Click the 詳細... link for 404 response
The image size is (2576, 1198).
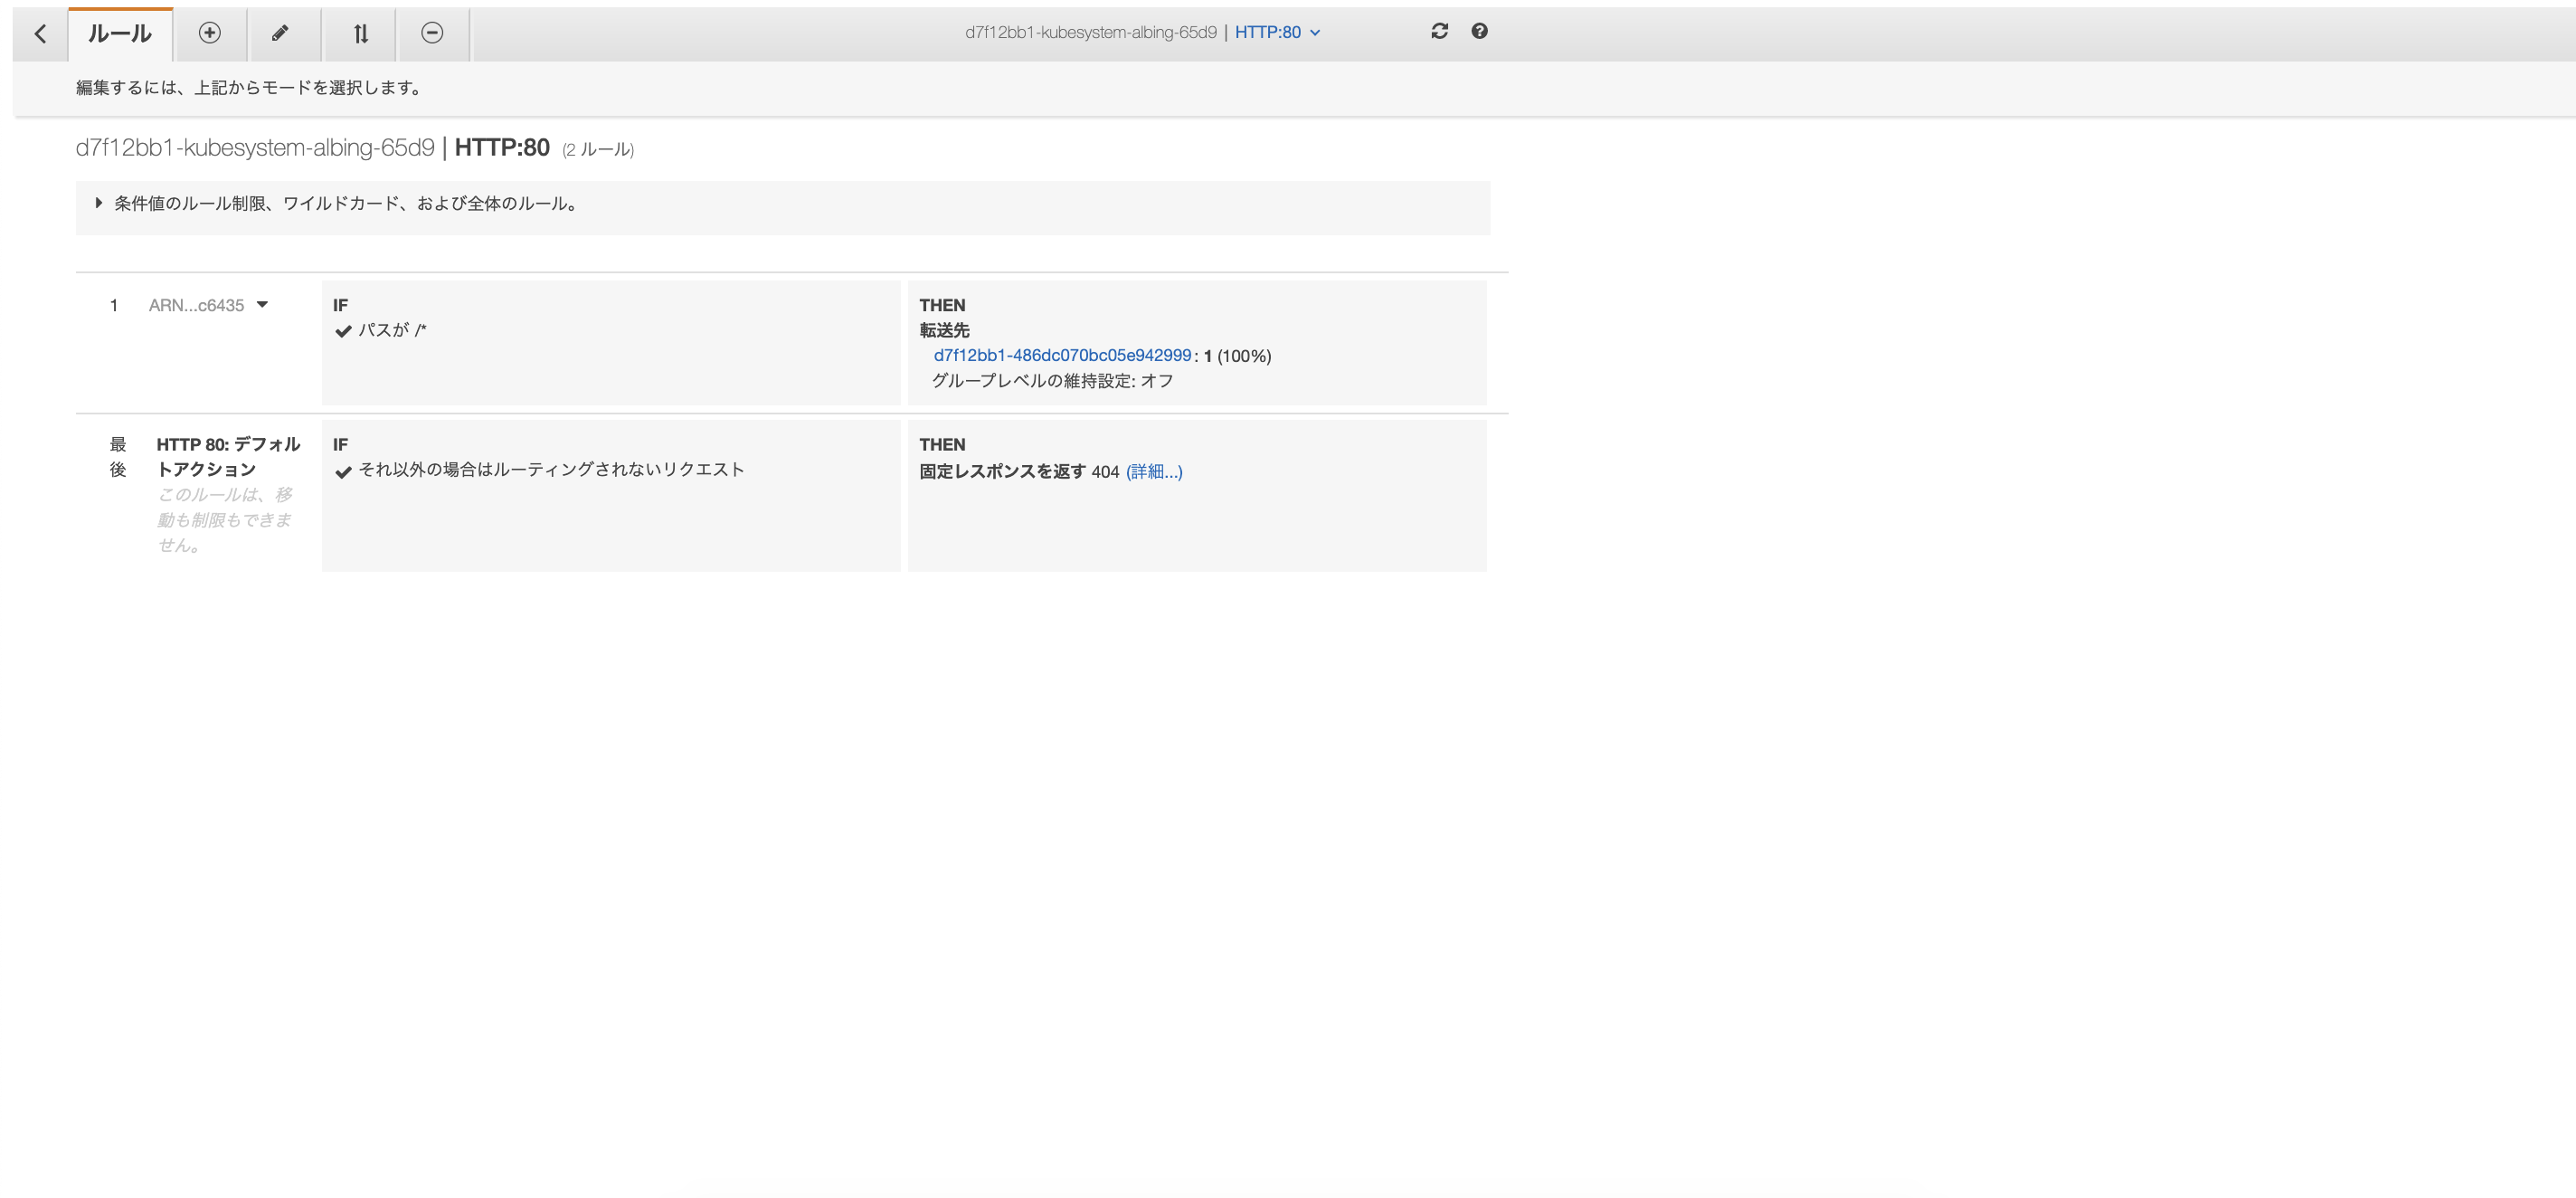click(1154, 471)
